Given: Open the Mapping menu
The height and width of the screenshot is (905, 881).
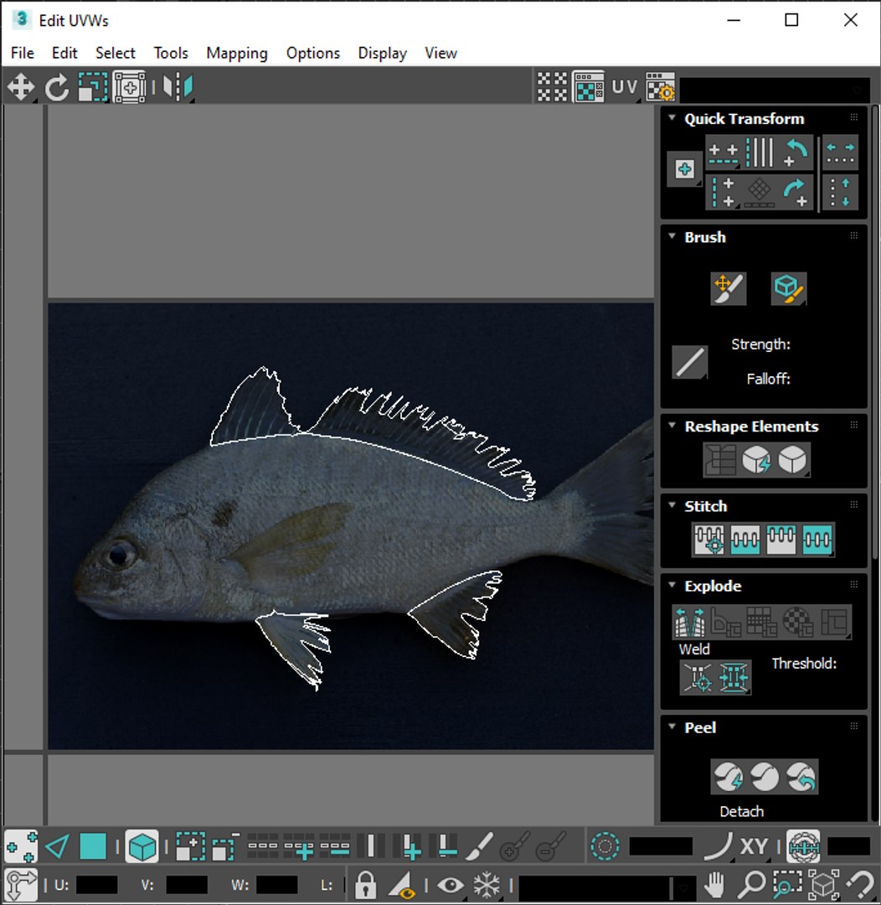Looking at the screenshot, I should pyautogui.click(x=236, y=53).
